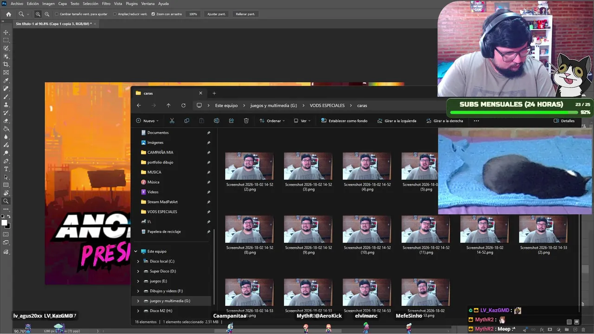Open the Nuevo dropdown in Explorer
Screen dimensions: 594x334
(147, 121)
